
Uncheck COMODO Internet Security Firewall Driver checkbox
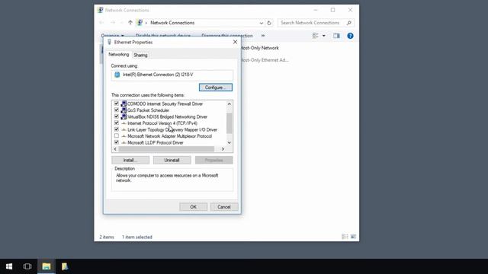(x=117, y=104)
